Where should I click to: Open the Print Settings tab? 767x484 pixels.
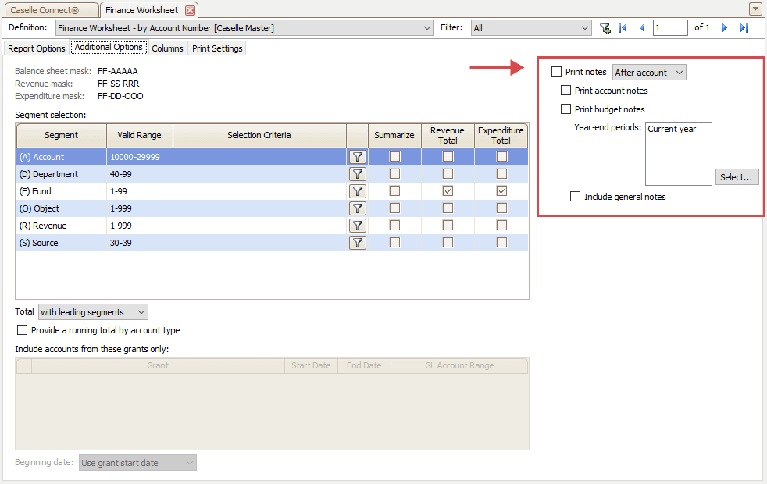tap(217, 48)
